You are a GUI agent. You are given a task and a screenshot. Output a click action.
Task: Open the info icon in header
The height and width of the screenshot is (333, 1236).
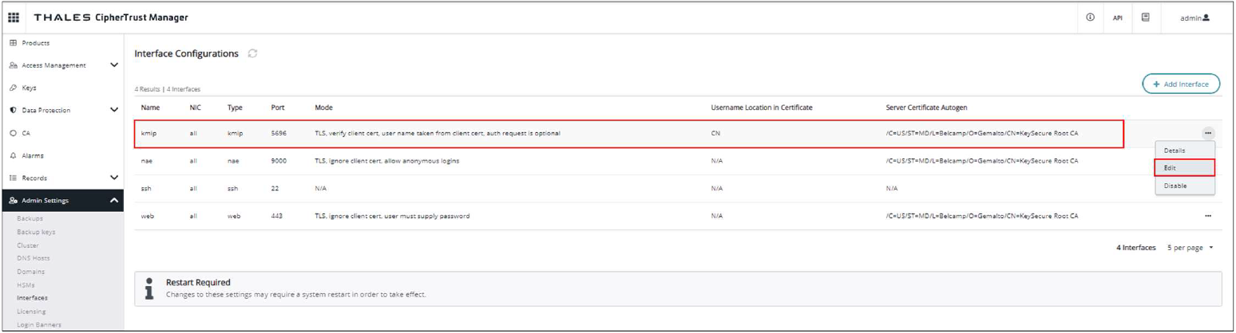point(1090,17)
